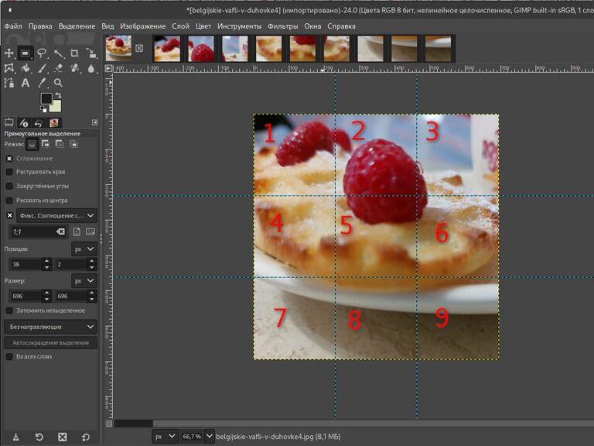Set selection mode to Replace

point(32,144)
